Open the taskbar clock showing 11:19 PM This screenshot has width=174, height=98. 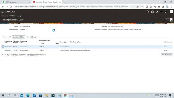[x=163, y=96]
